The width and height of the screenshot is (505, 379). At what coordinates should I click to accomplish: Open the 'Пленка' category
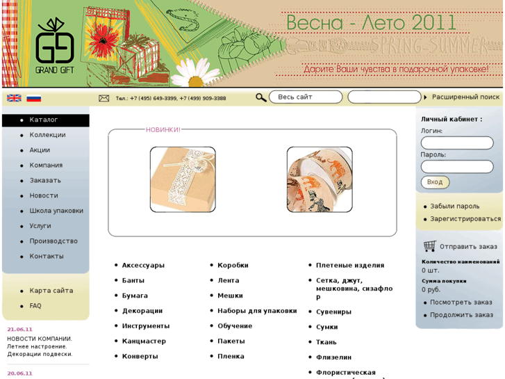coord(231,356)
